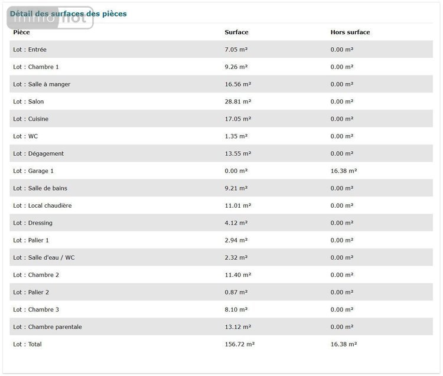Viewport: 443px width, 376px height.
Task: Click the 'Surface' column header
Action: [x=236, y=32]
